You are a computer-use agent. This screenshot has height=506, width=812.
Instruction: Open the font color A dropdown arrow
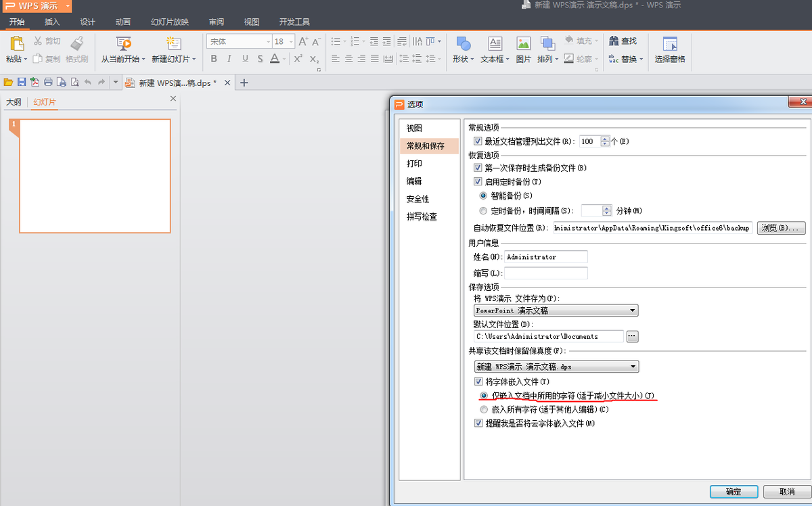(286, 60)
